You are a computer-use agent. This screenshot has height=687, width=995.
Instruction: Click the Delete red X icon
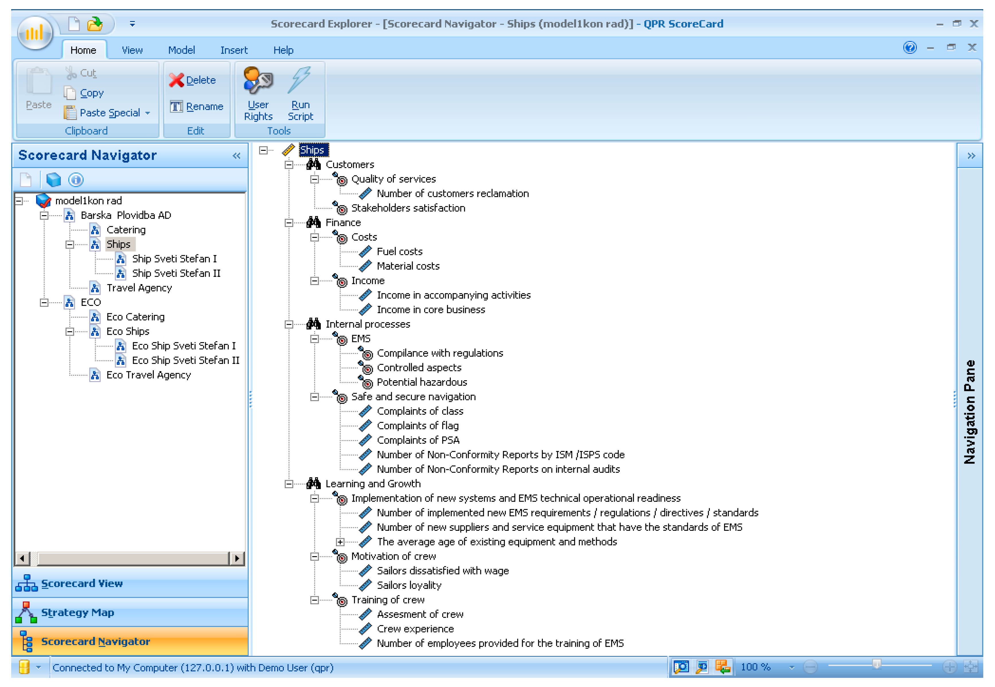click(x=177, y=80)
